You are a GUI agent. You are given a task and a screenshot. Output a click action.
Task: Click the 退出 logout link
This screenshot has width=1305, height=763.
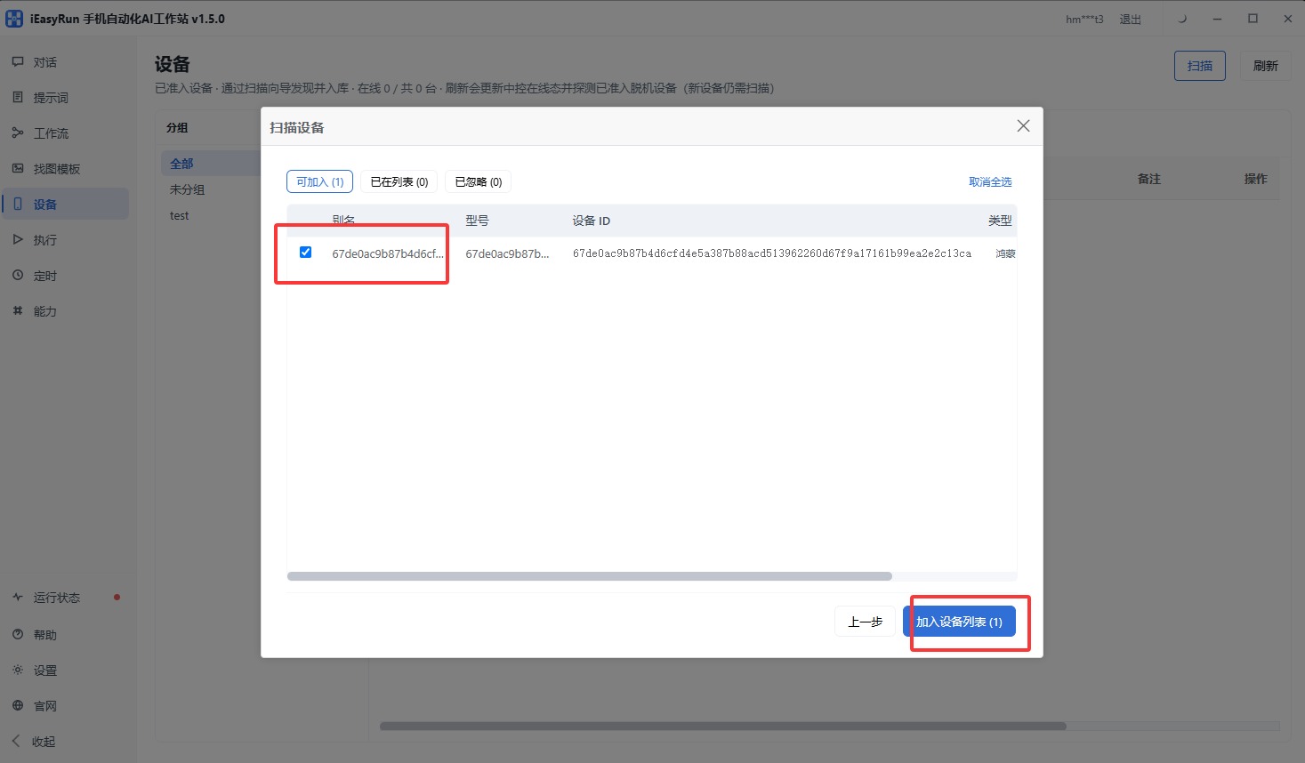(1130, 20)
